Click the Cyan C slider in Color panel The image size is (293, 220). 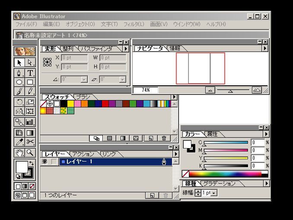click(226, 142)
